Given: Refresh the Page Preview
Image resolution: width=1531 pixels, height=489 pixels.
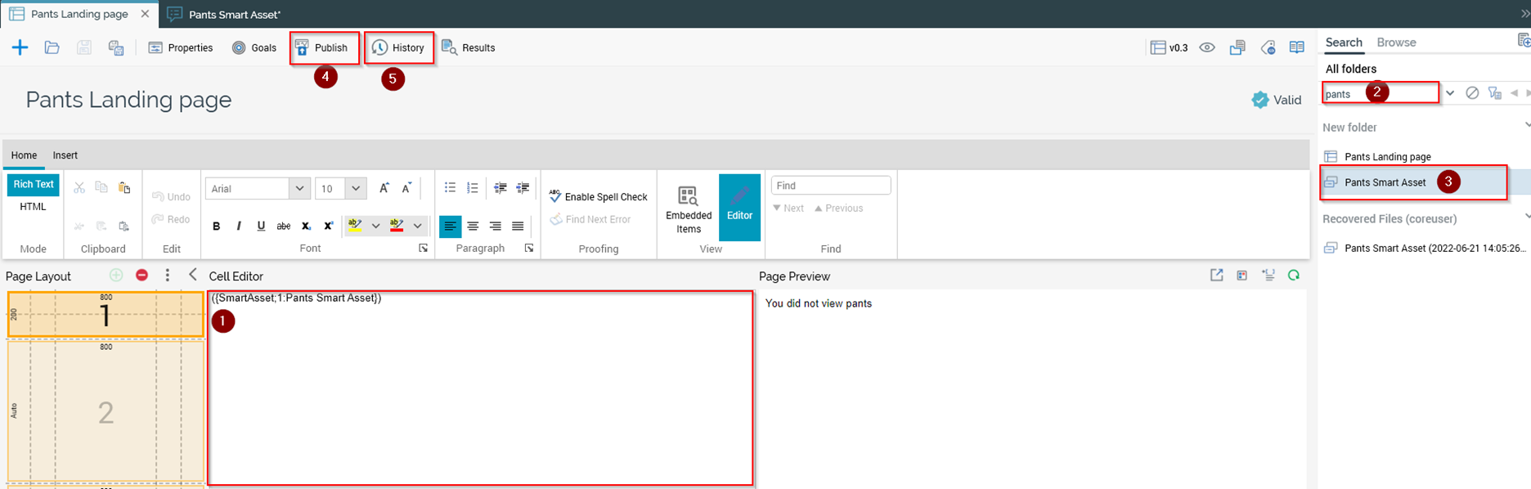Looking at the screenshot, I should point(1293,276).
